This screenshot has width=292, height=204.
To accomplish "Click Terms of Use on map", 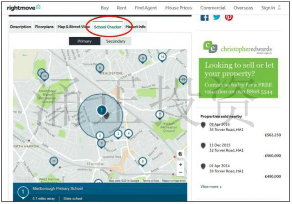I will pos(151,181).
